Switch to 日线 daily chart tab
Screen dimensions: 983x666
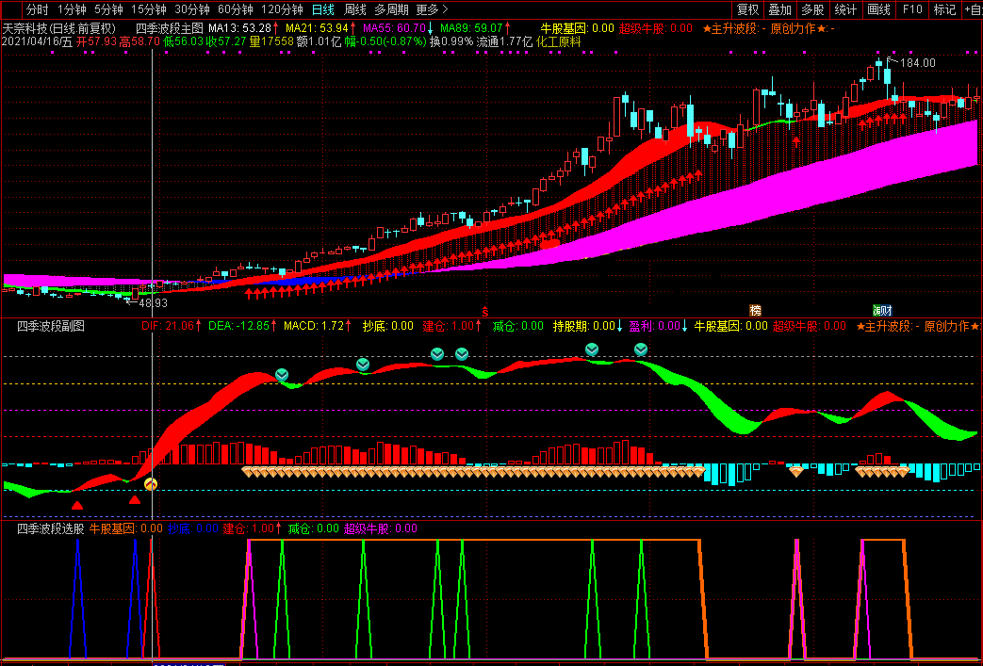point(323,9)
